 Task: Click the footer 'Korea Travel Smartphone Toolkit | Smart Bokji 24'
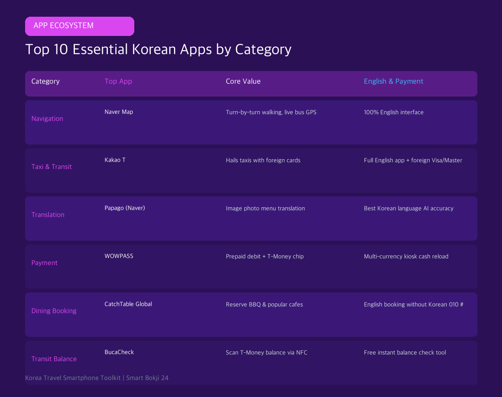click(x=97, y=378)
